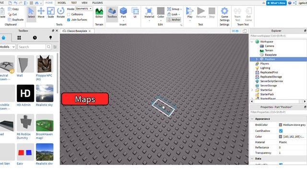Screen dimensions: 307x172
Task: Switch to the PLUGINS ribbon tab
Action: tap(97, 3)
